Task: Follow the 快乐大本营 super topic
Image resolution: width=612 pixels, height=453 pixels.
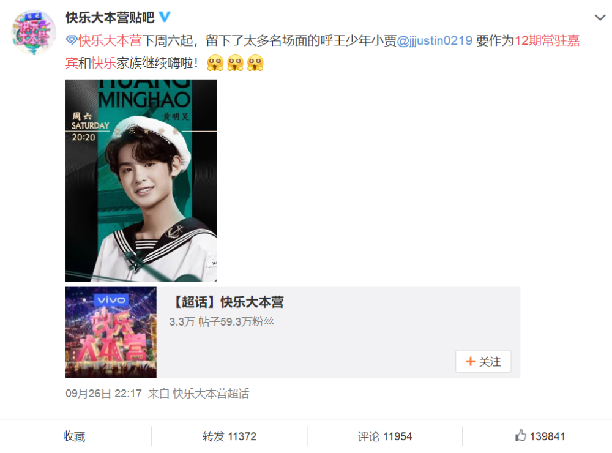Action: click(x=483, y=361)
